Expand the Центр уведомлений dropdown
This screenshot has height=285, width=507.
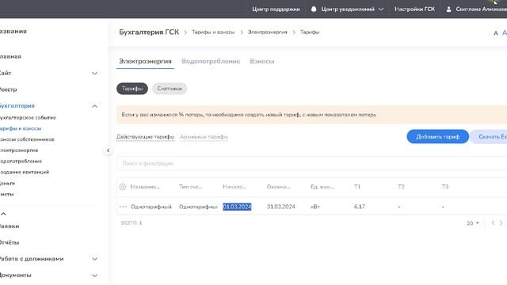click(x=381, y=9)
